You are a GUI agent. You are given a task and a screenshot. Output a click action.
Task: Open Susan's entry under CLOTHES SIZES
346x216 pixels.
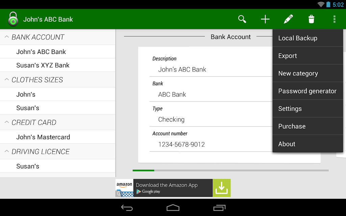[57, 108]
